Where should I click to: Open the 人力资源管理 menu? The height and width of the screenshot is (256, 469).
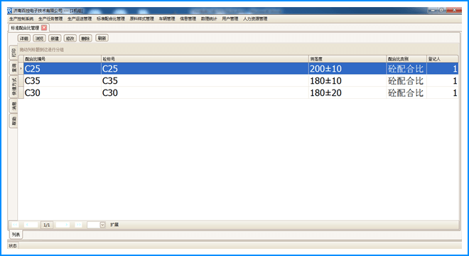click(255, 19)
